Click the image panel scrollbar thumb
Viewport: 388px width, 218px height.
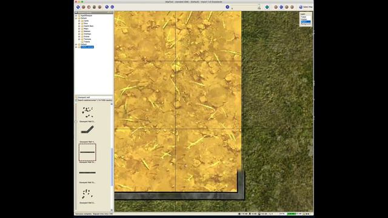112,167
